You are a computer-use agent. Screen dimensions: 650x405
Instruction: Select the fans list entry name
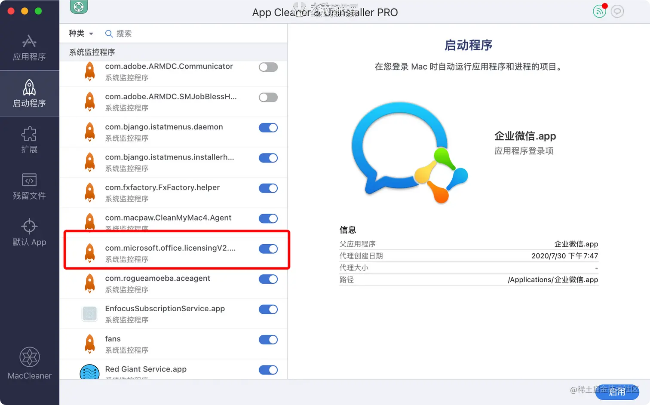[x=113, y=339]
